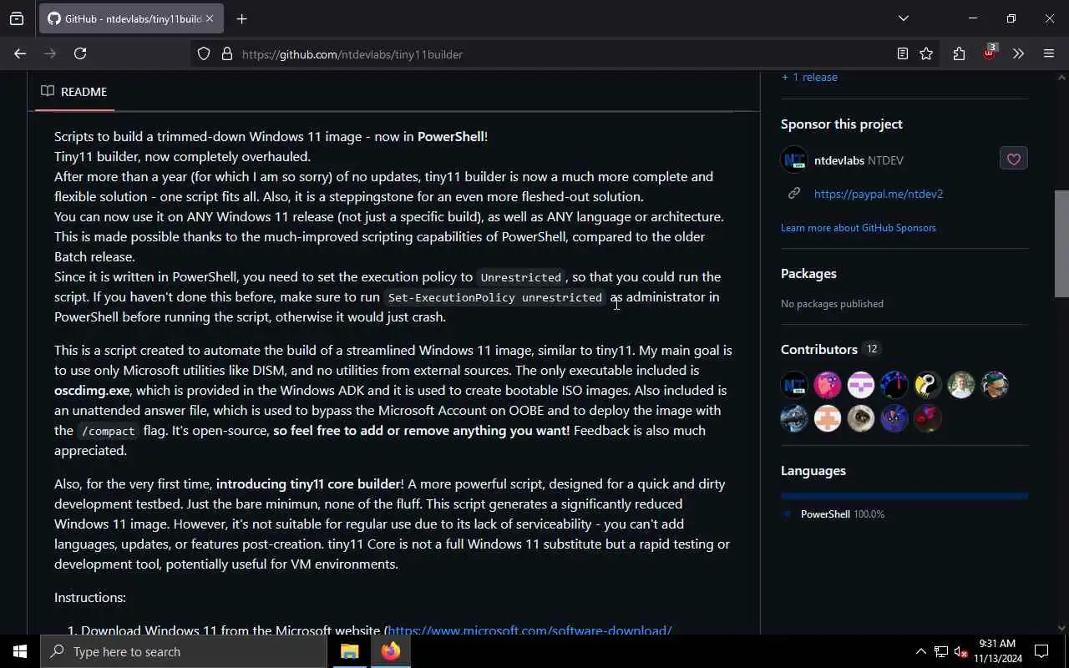Select the README tab
Screen dimensions: 1069x668
[x=74, y=92]
